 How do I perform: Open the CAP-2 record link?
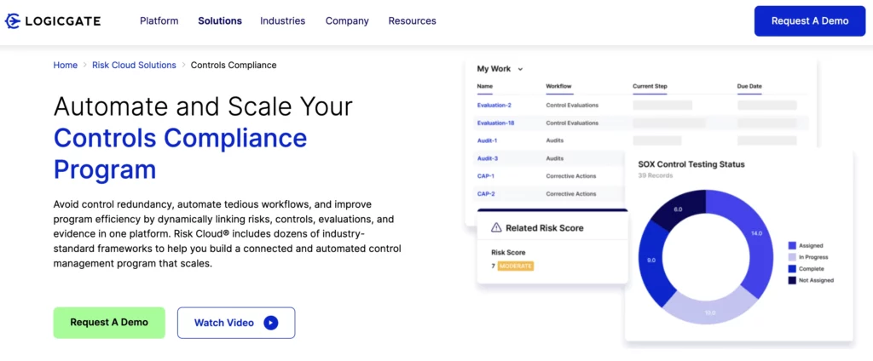486,194
